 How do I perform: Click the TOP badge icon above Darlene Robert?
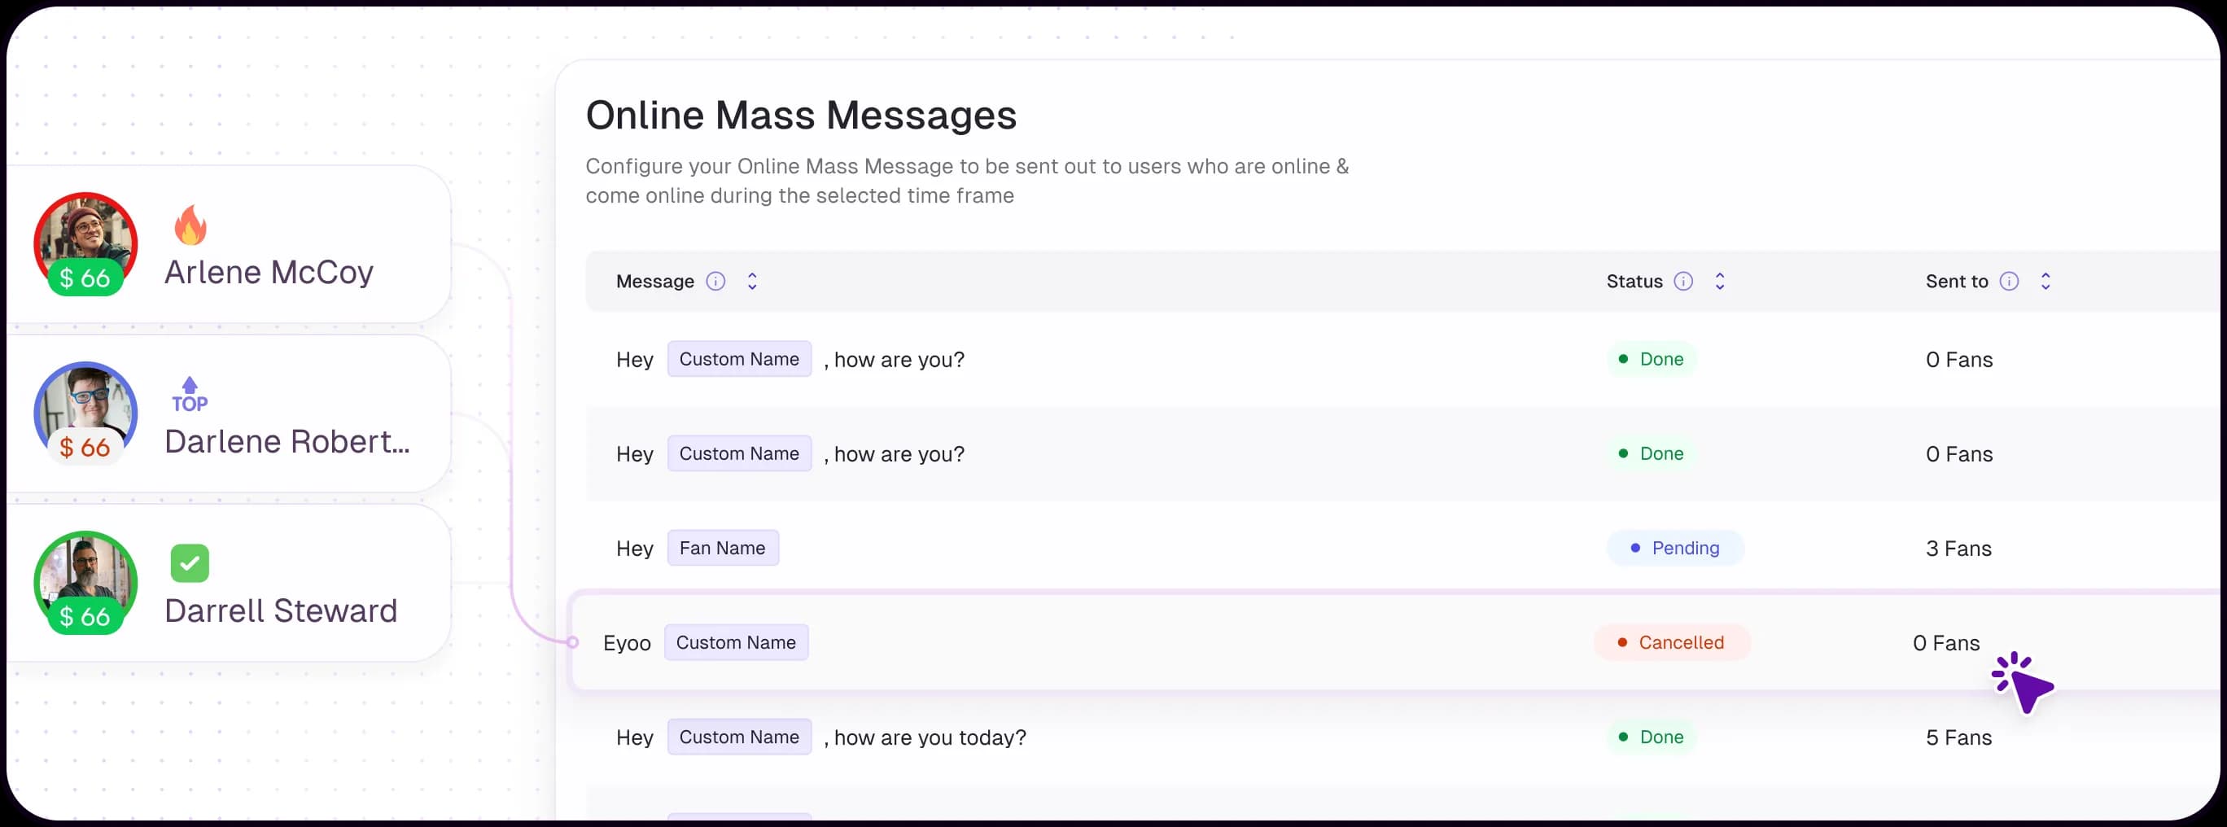click(x=190, y=395)
